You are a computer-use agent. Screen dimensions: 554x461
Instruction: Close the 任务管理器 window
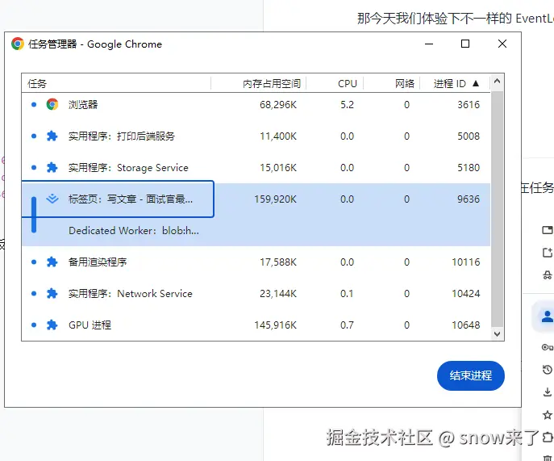pyautogui.click(x=502, y=44)
